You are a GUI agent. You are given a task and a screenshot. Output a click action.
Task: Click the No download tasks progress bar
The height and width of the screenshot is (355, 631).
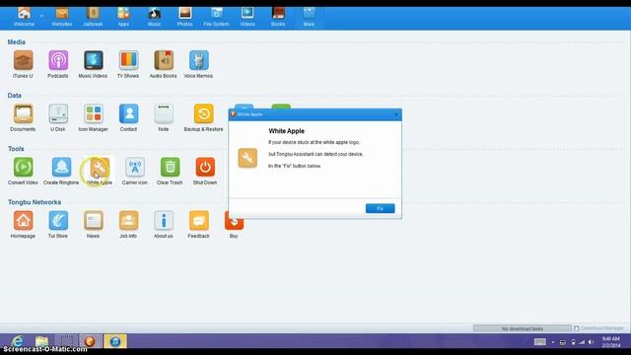point(522,328)
